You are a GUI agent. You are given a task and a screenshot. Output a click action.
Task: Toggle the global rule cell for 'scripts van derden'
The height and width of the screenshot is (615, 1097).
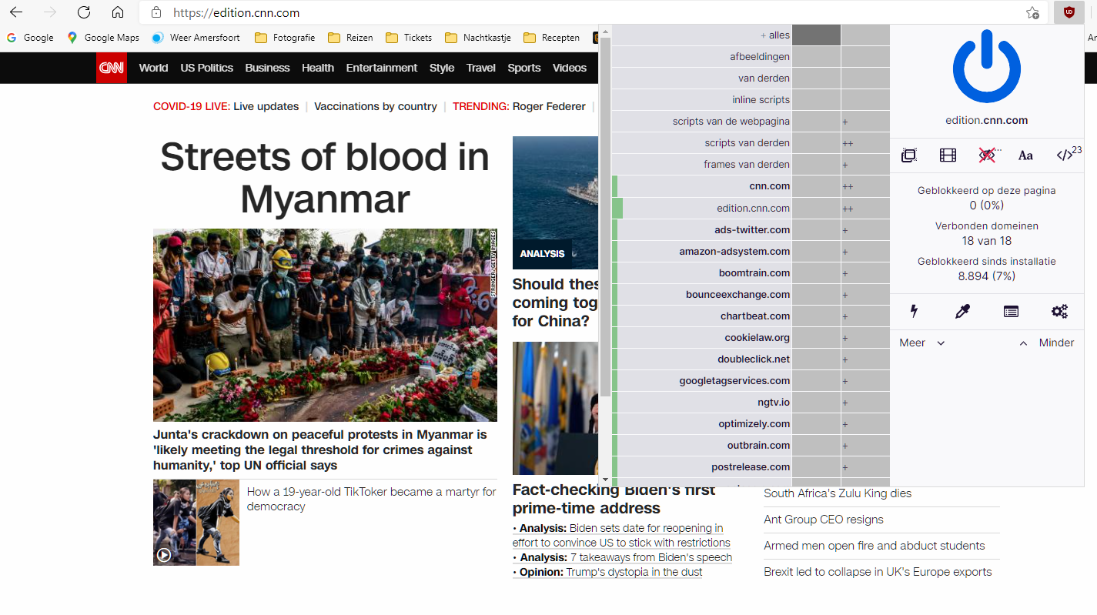coord(816,143)
